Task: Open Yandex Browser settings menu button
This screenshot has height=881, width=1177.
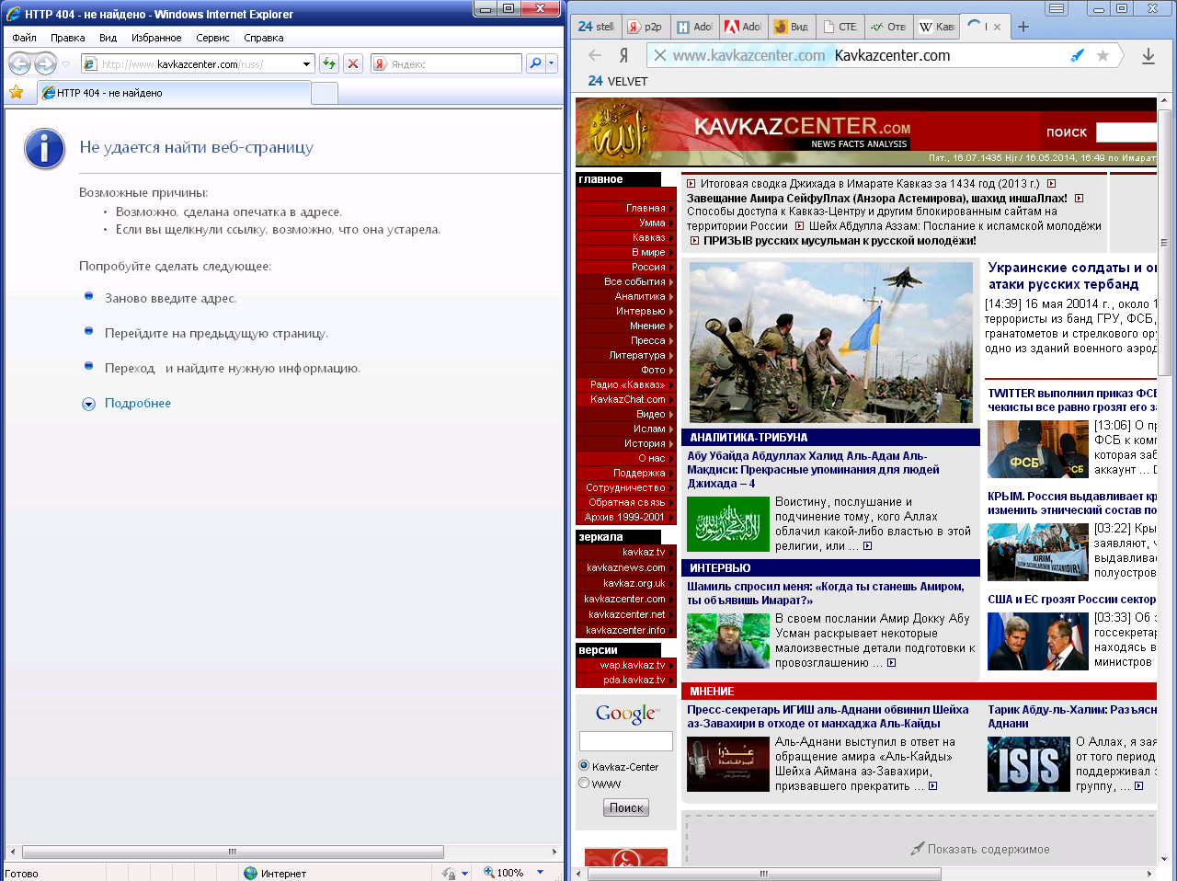Action: [1057, 8]
